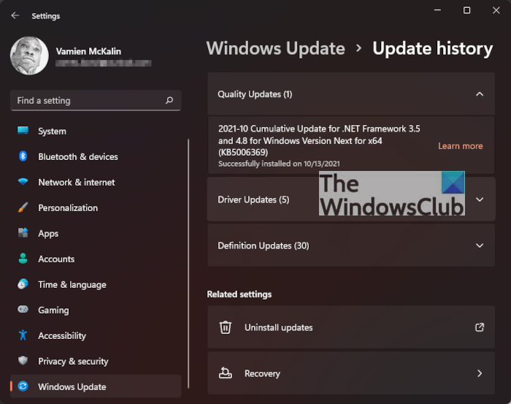Click the Definition Updates (30) label
The image size is (511, 404).
click(264, 245)
